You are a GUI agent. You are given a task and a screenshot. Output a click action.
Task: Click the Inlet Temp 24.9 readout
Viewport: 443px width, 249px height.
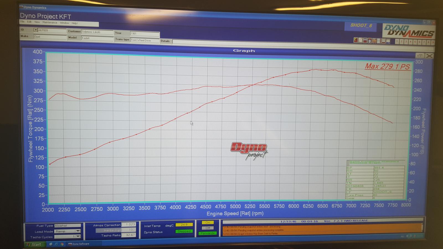click(184, 225)
